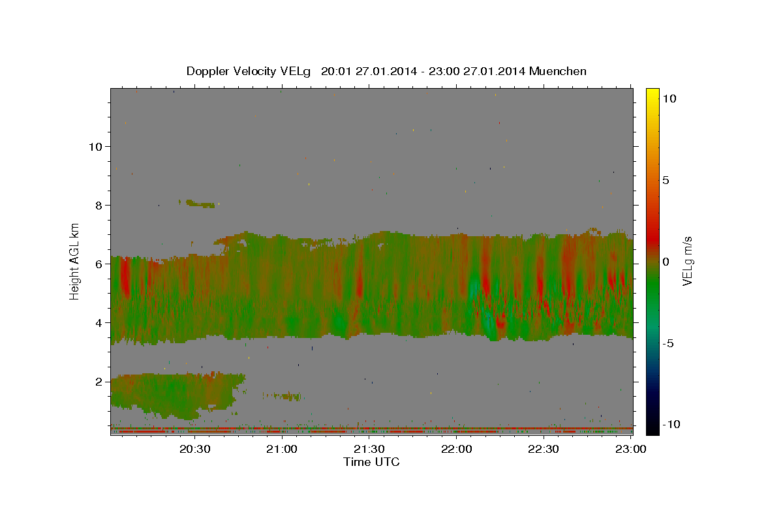Click the 22:30 time tick label
The image size is (783, 522).
[544, 450]
